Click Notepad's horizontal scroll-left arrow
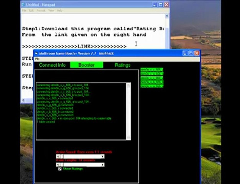 (x=23, y=100)
